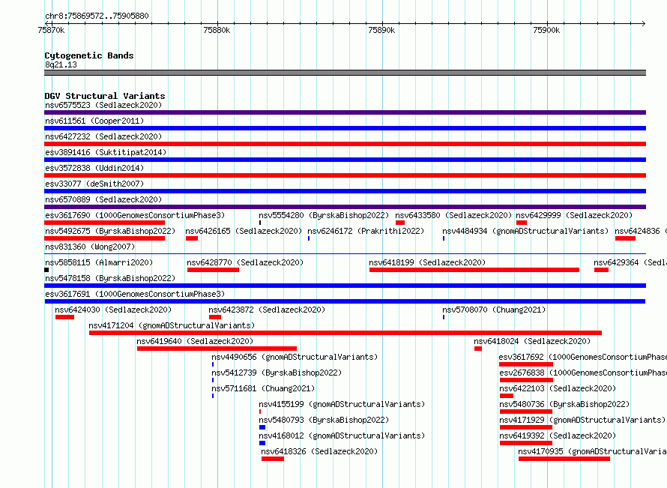Select the nsv5480793 (ByrskaBishop2022) label

324,420
